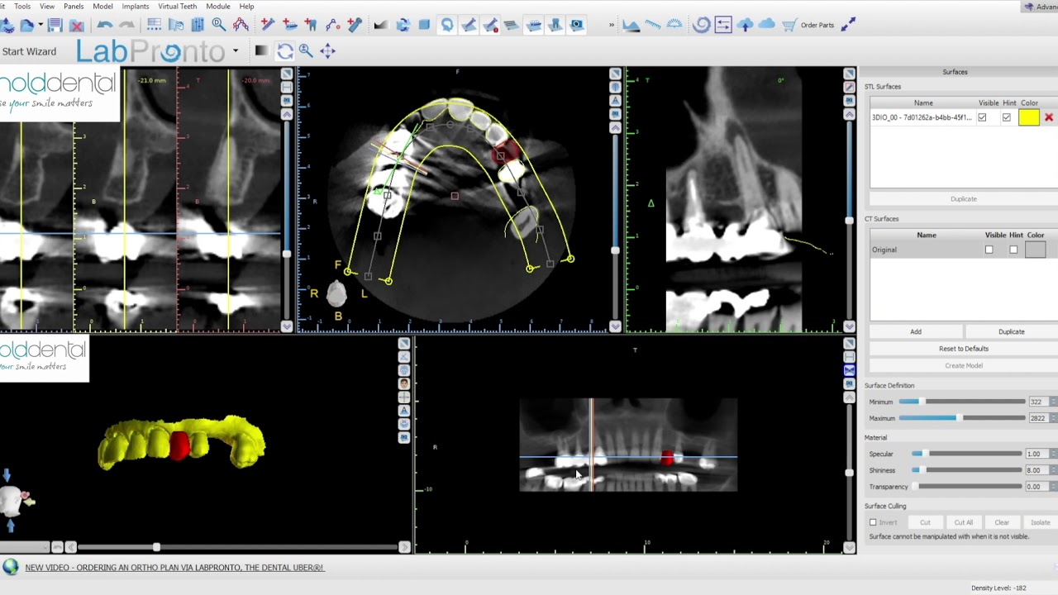
Task: Toggle the Invert checkbox in Surface Culling
Action: [873, 522]
